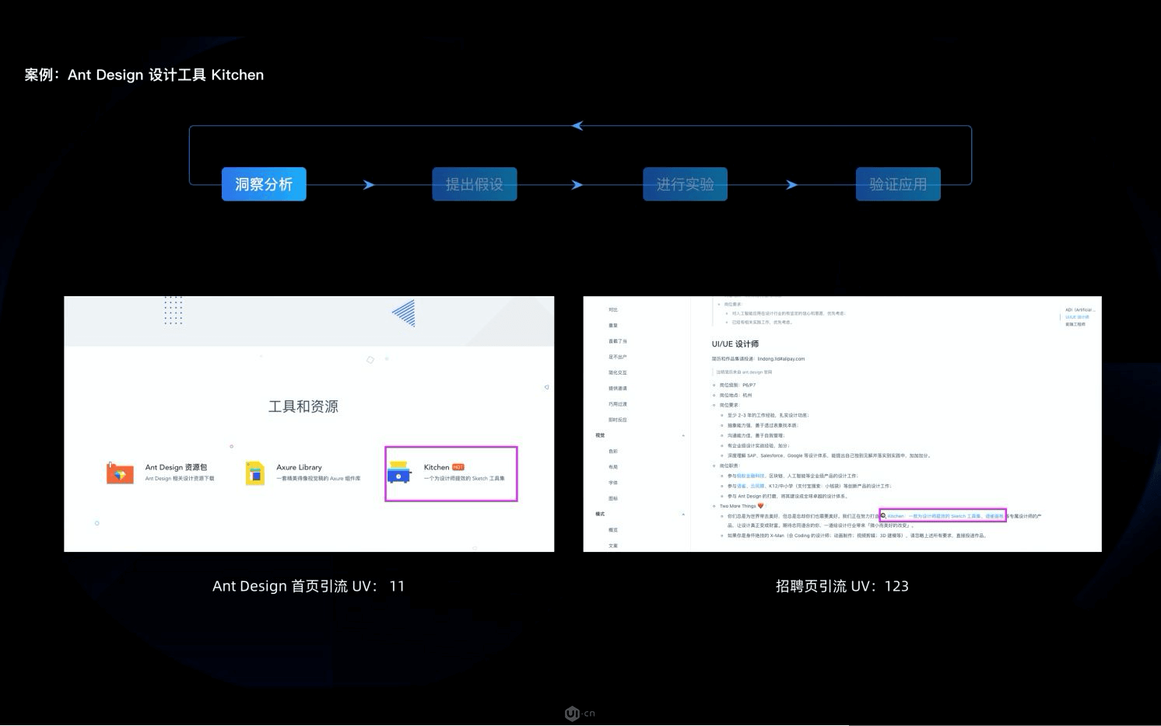Viewport: 1161px width, 726px height.
Task: Click the UI/UE 设计师 section heading
Action: [x=735, y=344]
